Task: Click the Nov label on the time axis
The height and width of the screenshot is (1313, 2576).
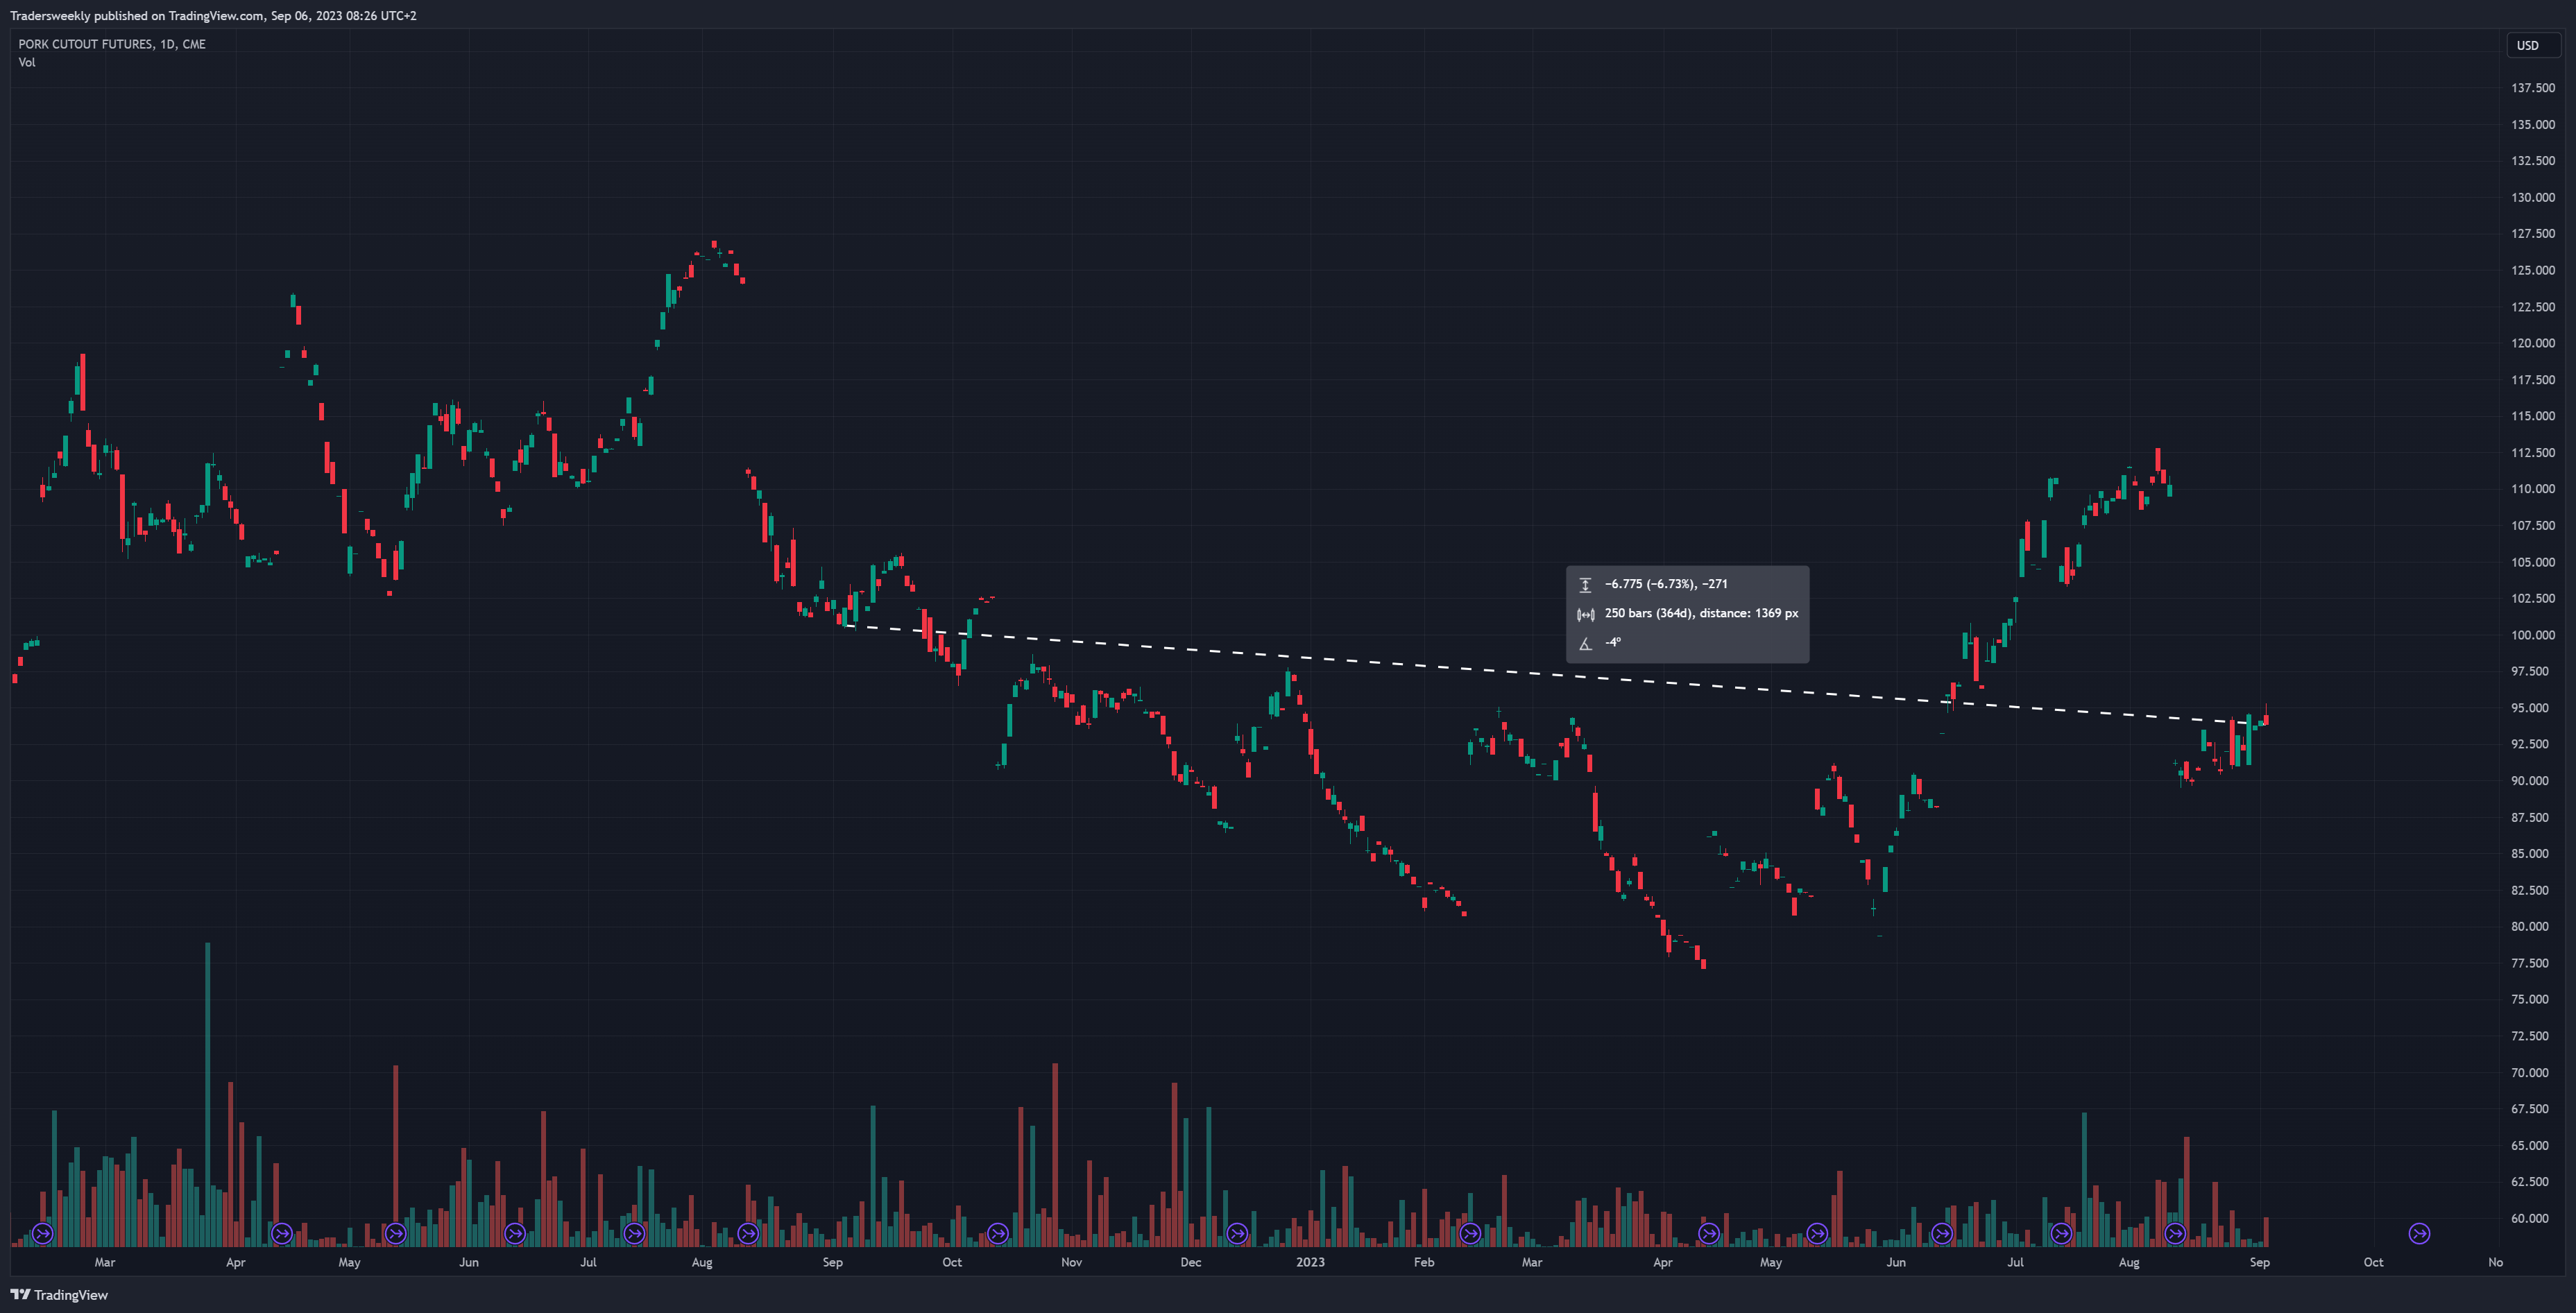Action: pos(1071,1262)
